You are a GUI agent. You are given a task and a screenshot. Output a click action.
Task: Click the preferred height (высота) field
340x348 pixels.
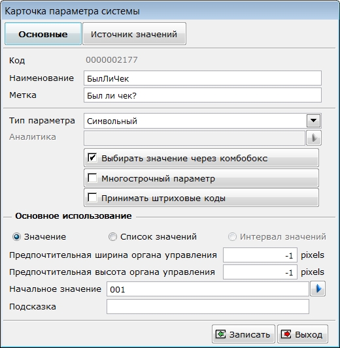tap(260, 272)
